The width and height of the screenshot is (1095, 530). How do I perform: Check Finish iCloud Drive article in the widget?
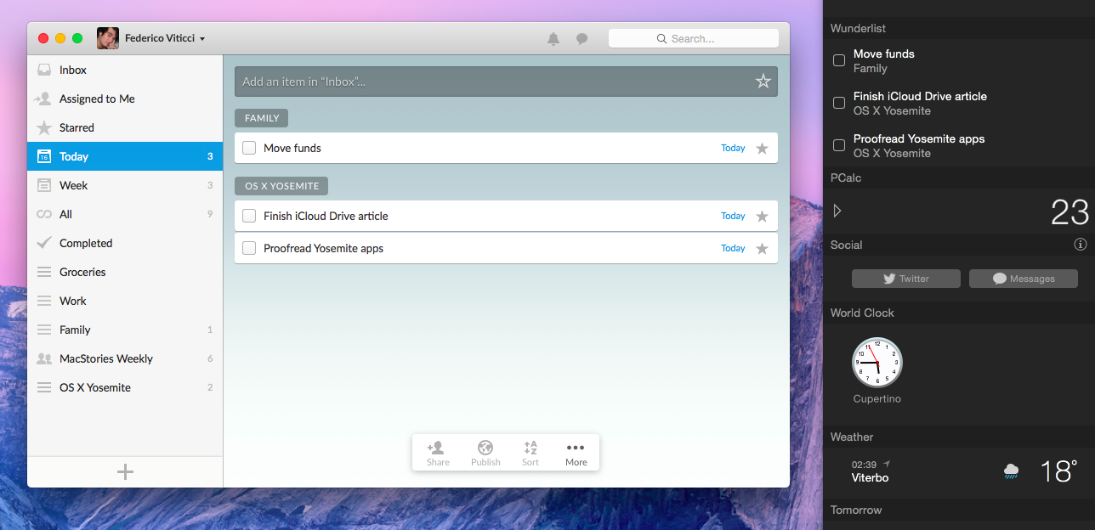pyautogui.click(x=839, y=103)
